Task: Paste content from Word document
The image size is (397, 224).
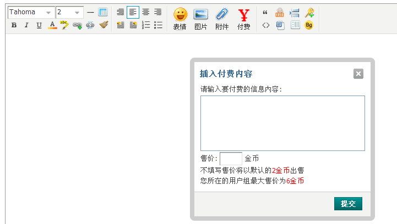Action: coord(280,25)
